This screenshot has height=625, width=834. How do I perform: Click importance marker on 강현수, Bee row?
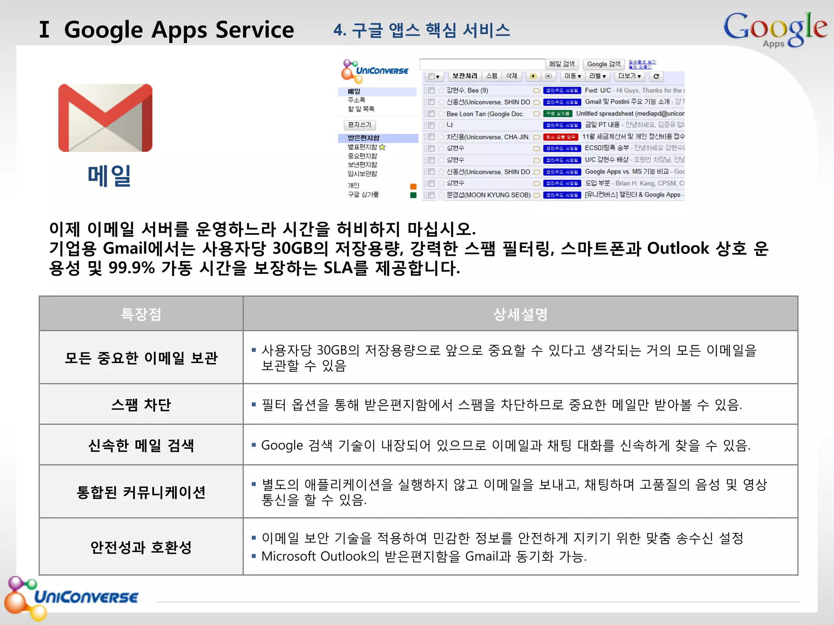coord(537,90)
